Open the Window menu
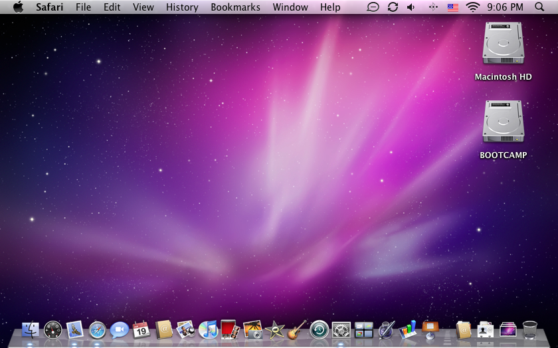This screenshot has width=558, height=348. click(290, 7)
